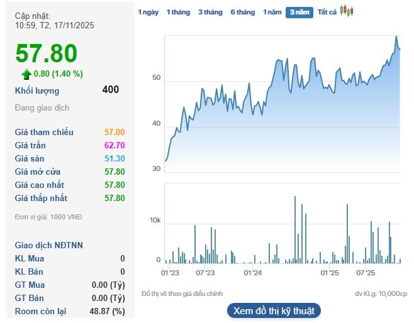Click the tallest volume bar in 2024
The width and height of the screenshot is (414, 323).
[295, 197]
